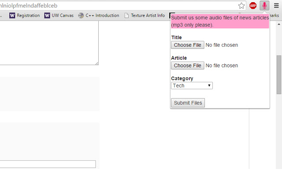Choose a file for the Title field
The image size is (282, 176).
[x=188, y=45]
